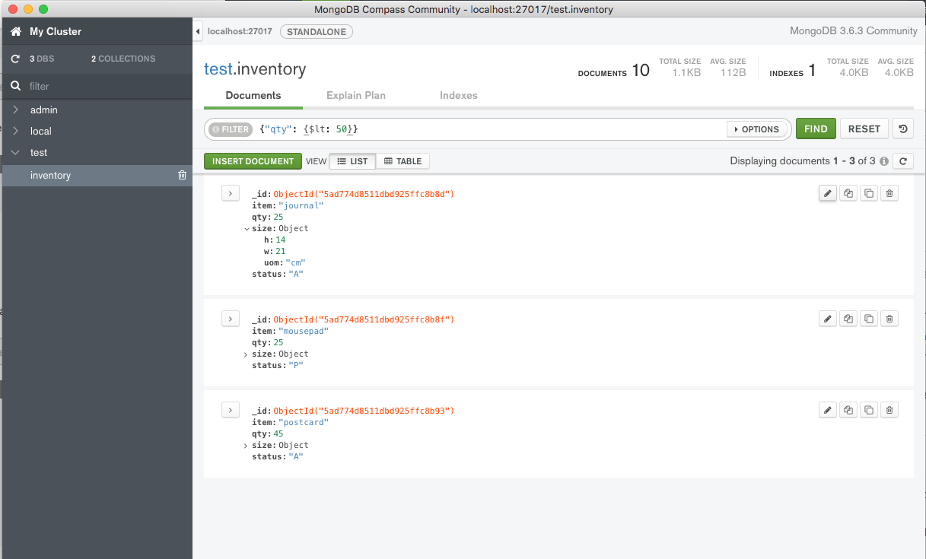Image resolution: width=926 pixels, height=559 pixels.
Task: Refresh the databases list in the sidebar
Action: tap(15, 59)
